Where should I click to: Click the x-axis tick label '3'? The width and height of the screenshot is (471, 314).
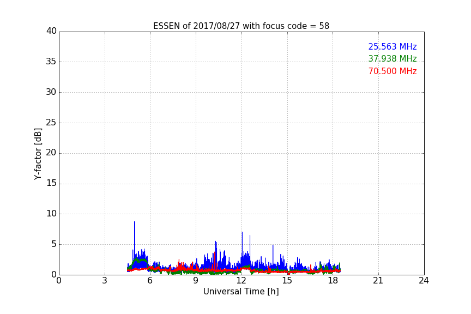pos(105,281)
